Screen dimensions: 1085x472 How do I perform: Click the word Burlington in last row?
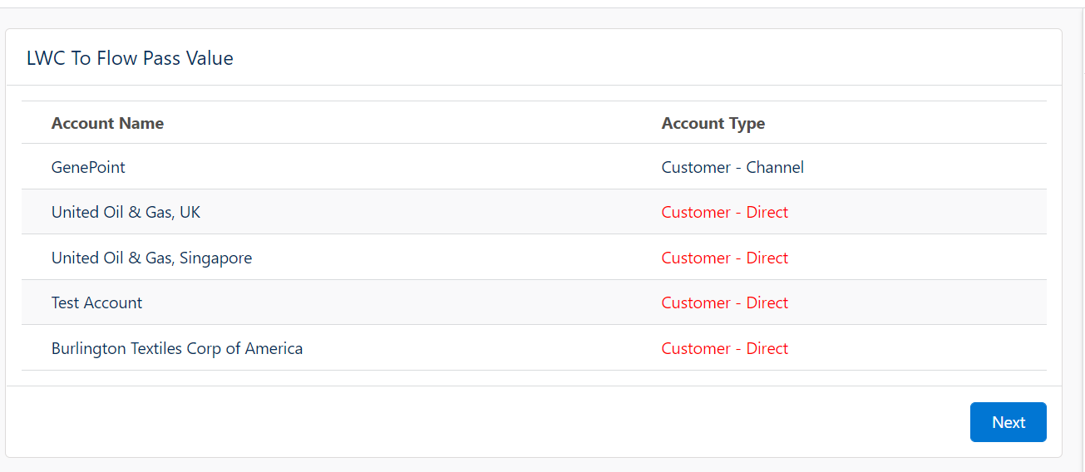click(89, 349)
